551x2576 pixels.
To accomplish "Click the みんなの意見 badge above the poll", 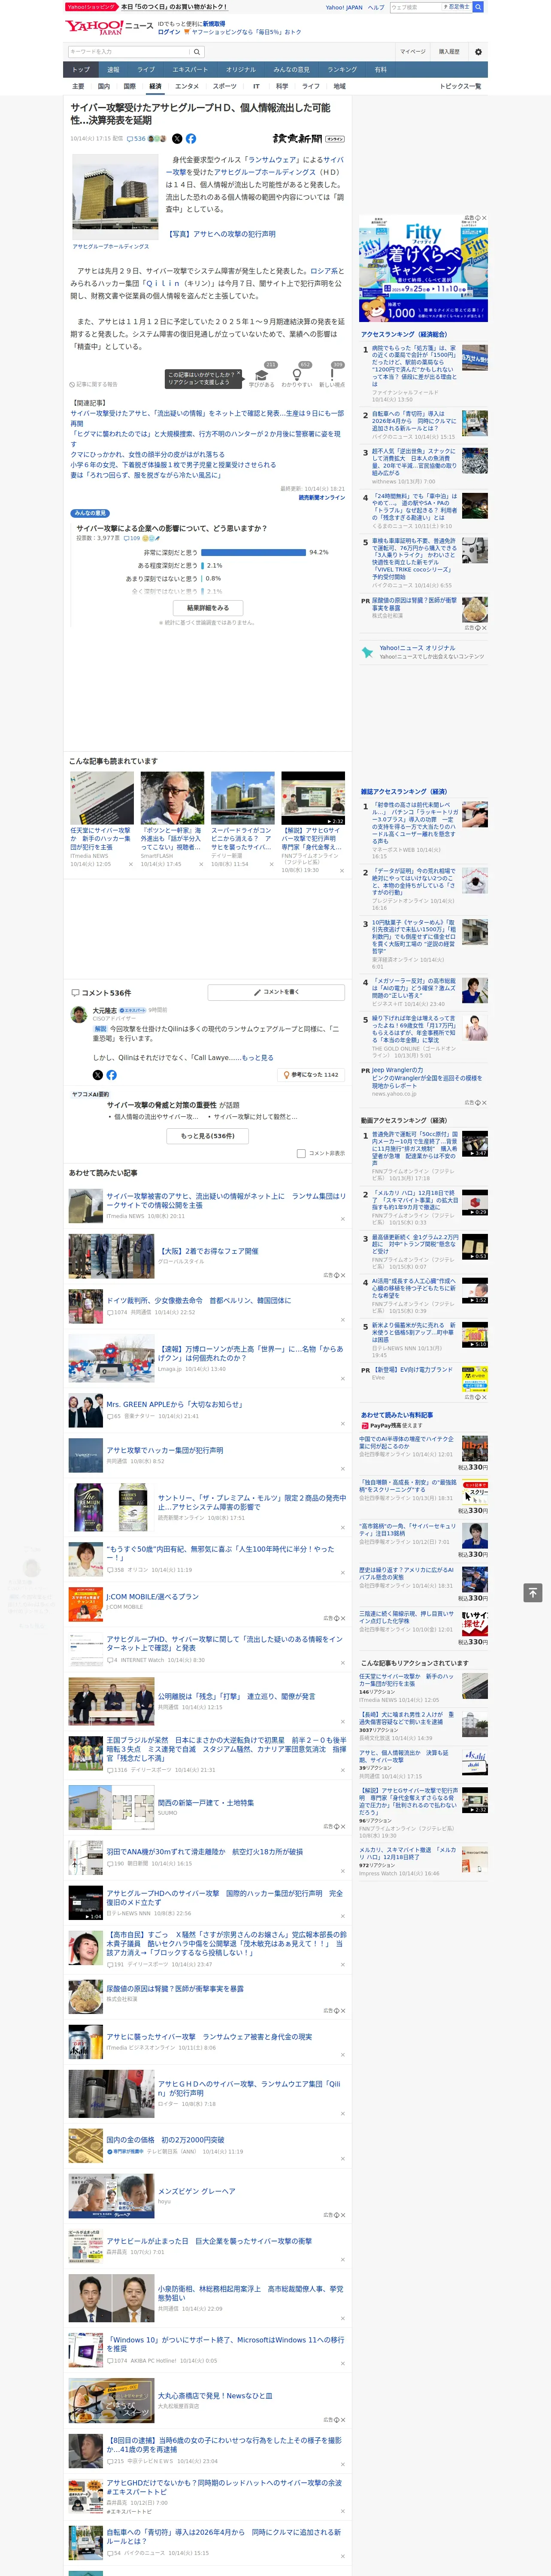I will click(91, 513).
